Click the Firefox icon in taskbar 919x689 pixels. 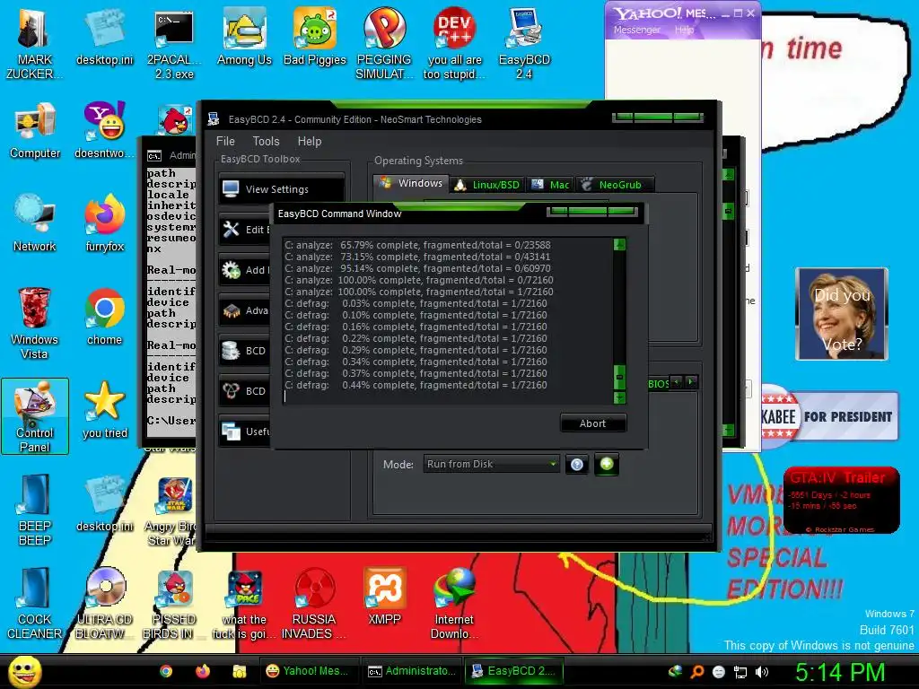tap(203, 671)
